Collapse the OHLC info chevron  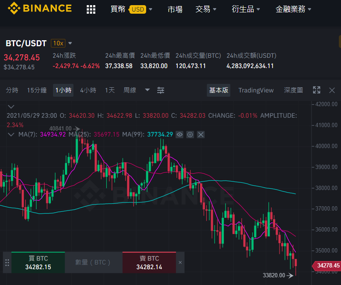[11, 107]
